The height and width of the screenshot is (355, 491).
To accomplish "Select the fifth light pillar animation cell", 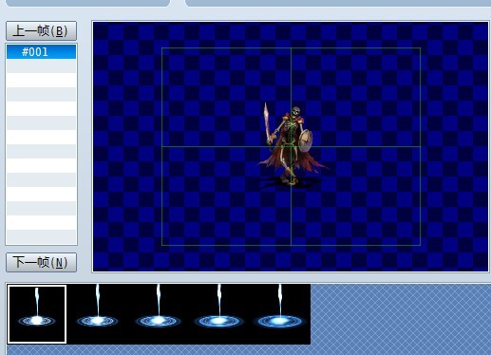I will (279, 314).
